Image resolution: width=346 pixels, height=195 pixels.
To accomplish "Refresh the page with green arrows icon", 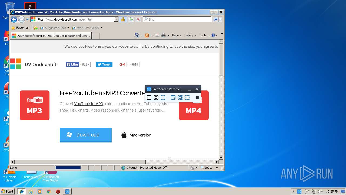I will coord(131,19).
